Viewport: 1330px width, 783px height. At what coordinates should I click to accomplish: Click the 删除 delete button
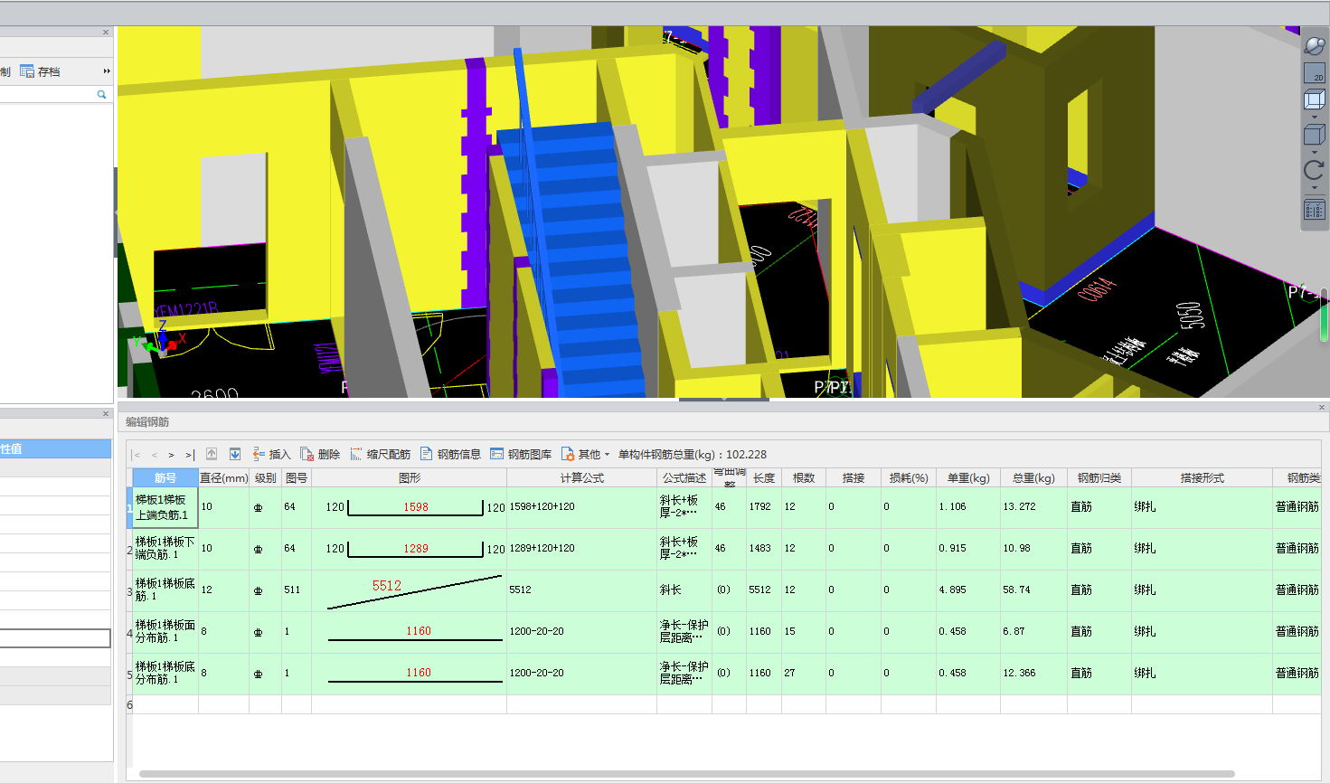click(320, 454)
